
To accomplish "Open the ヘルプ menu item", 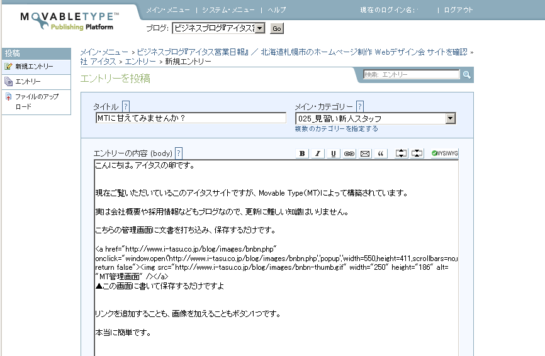I will (x=276, y=10).
